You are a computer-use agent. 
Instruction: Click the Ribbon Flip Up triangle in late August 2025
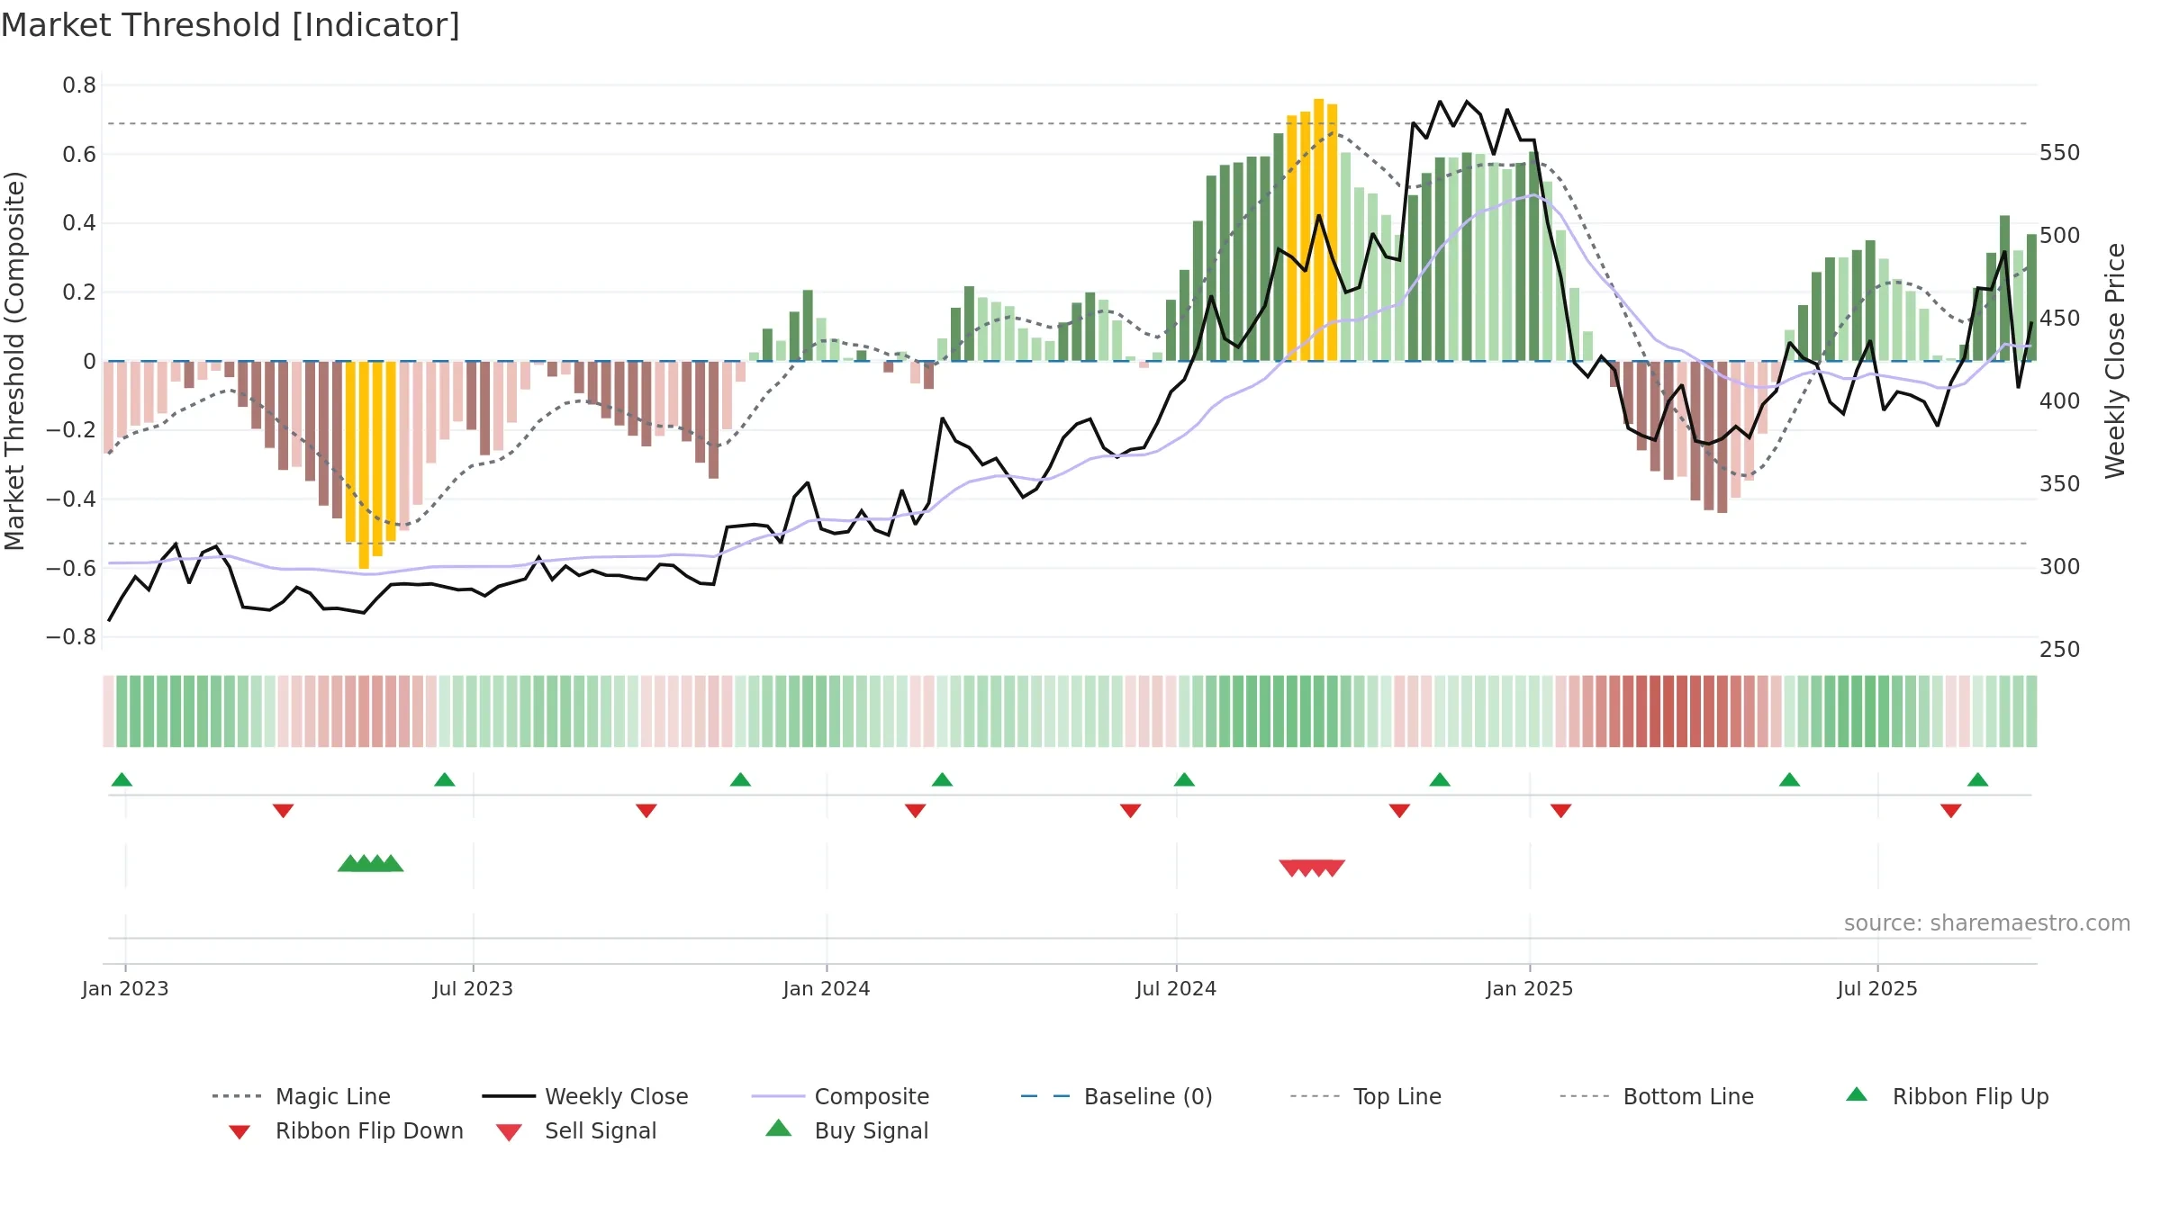click(1977, 779)
